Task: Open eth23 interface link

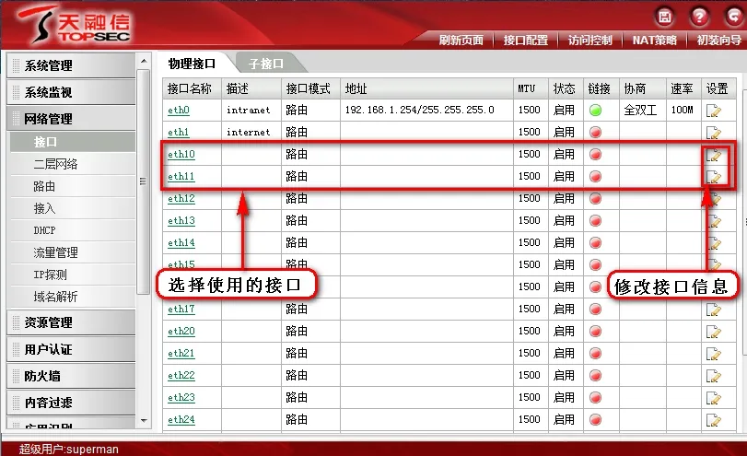Action: click(x=181, y=397)
